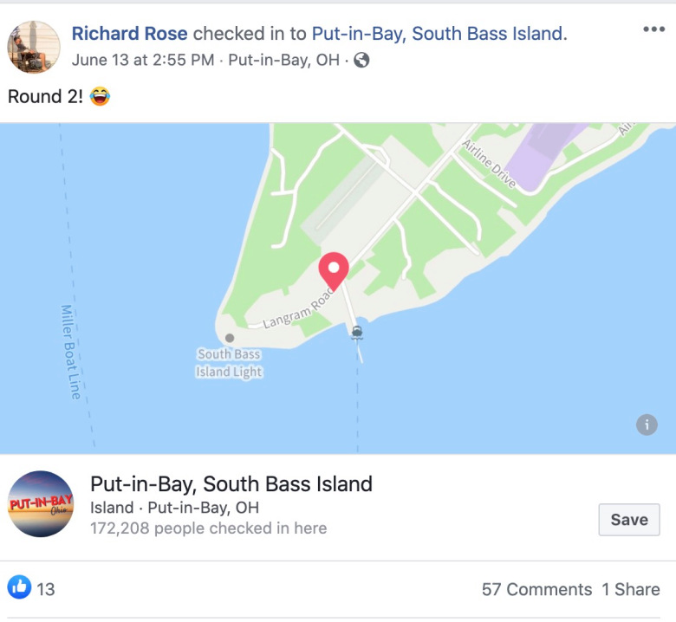View the 57 Comments
Image resolution: width=676 pixels, height=622 pixels.
coord(536,589)
